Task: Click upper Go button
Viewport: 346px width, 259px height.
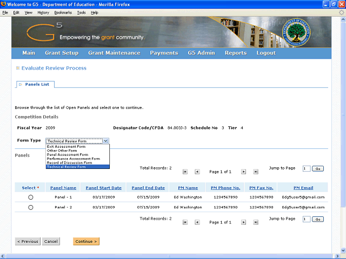Action: click(x=318, y=169)
